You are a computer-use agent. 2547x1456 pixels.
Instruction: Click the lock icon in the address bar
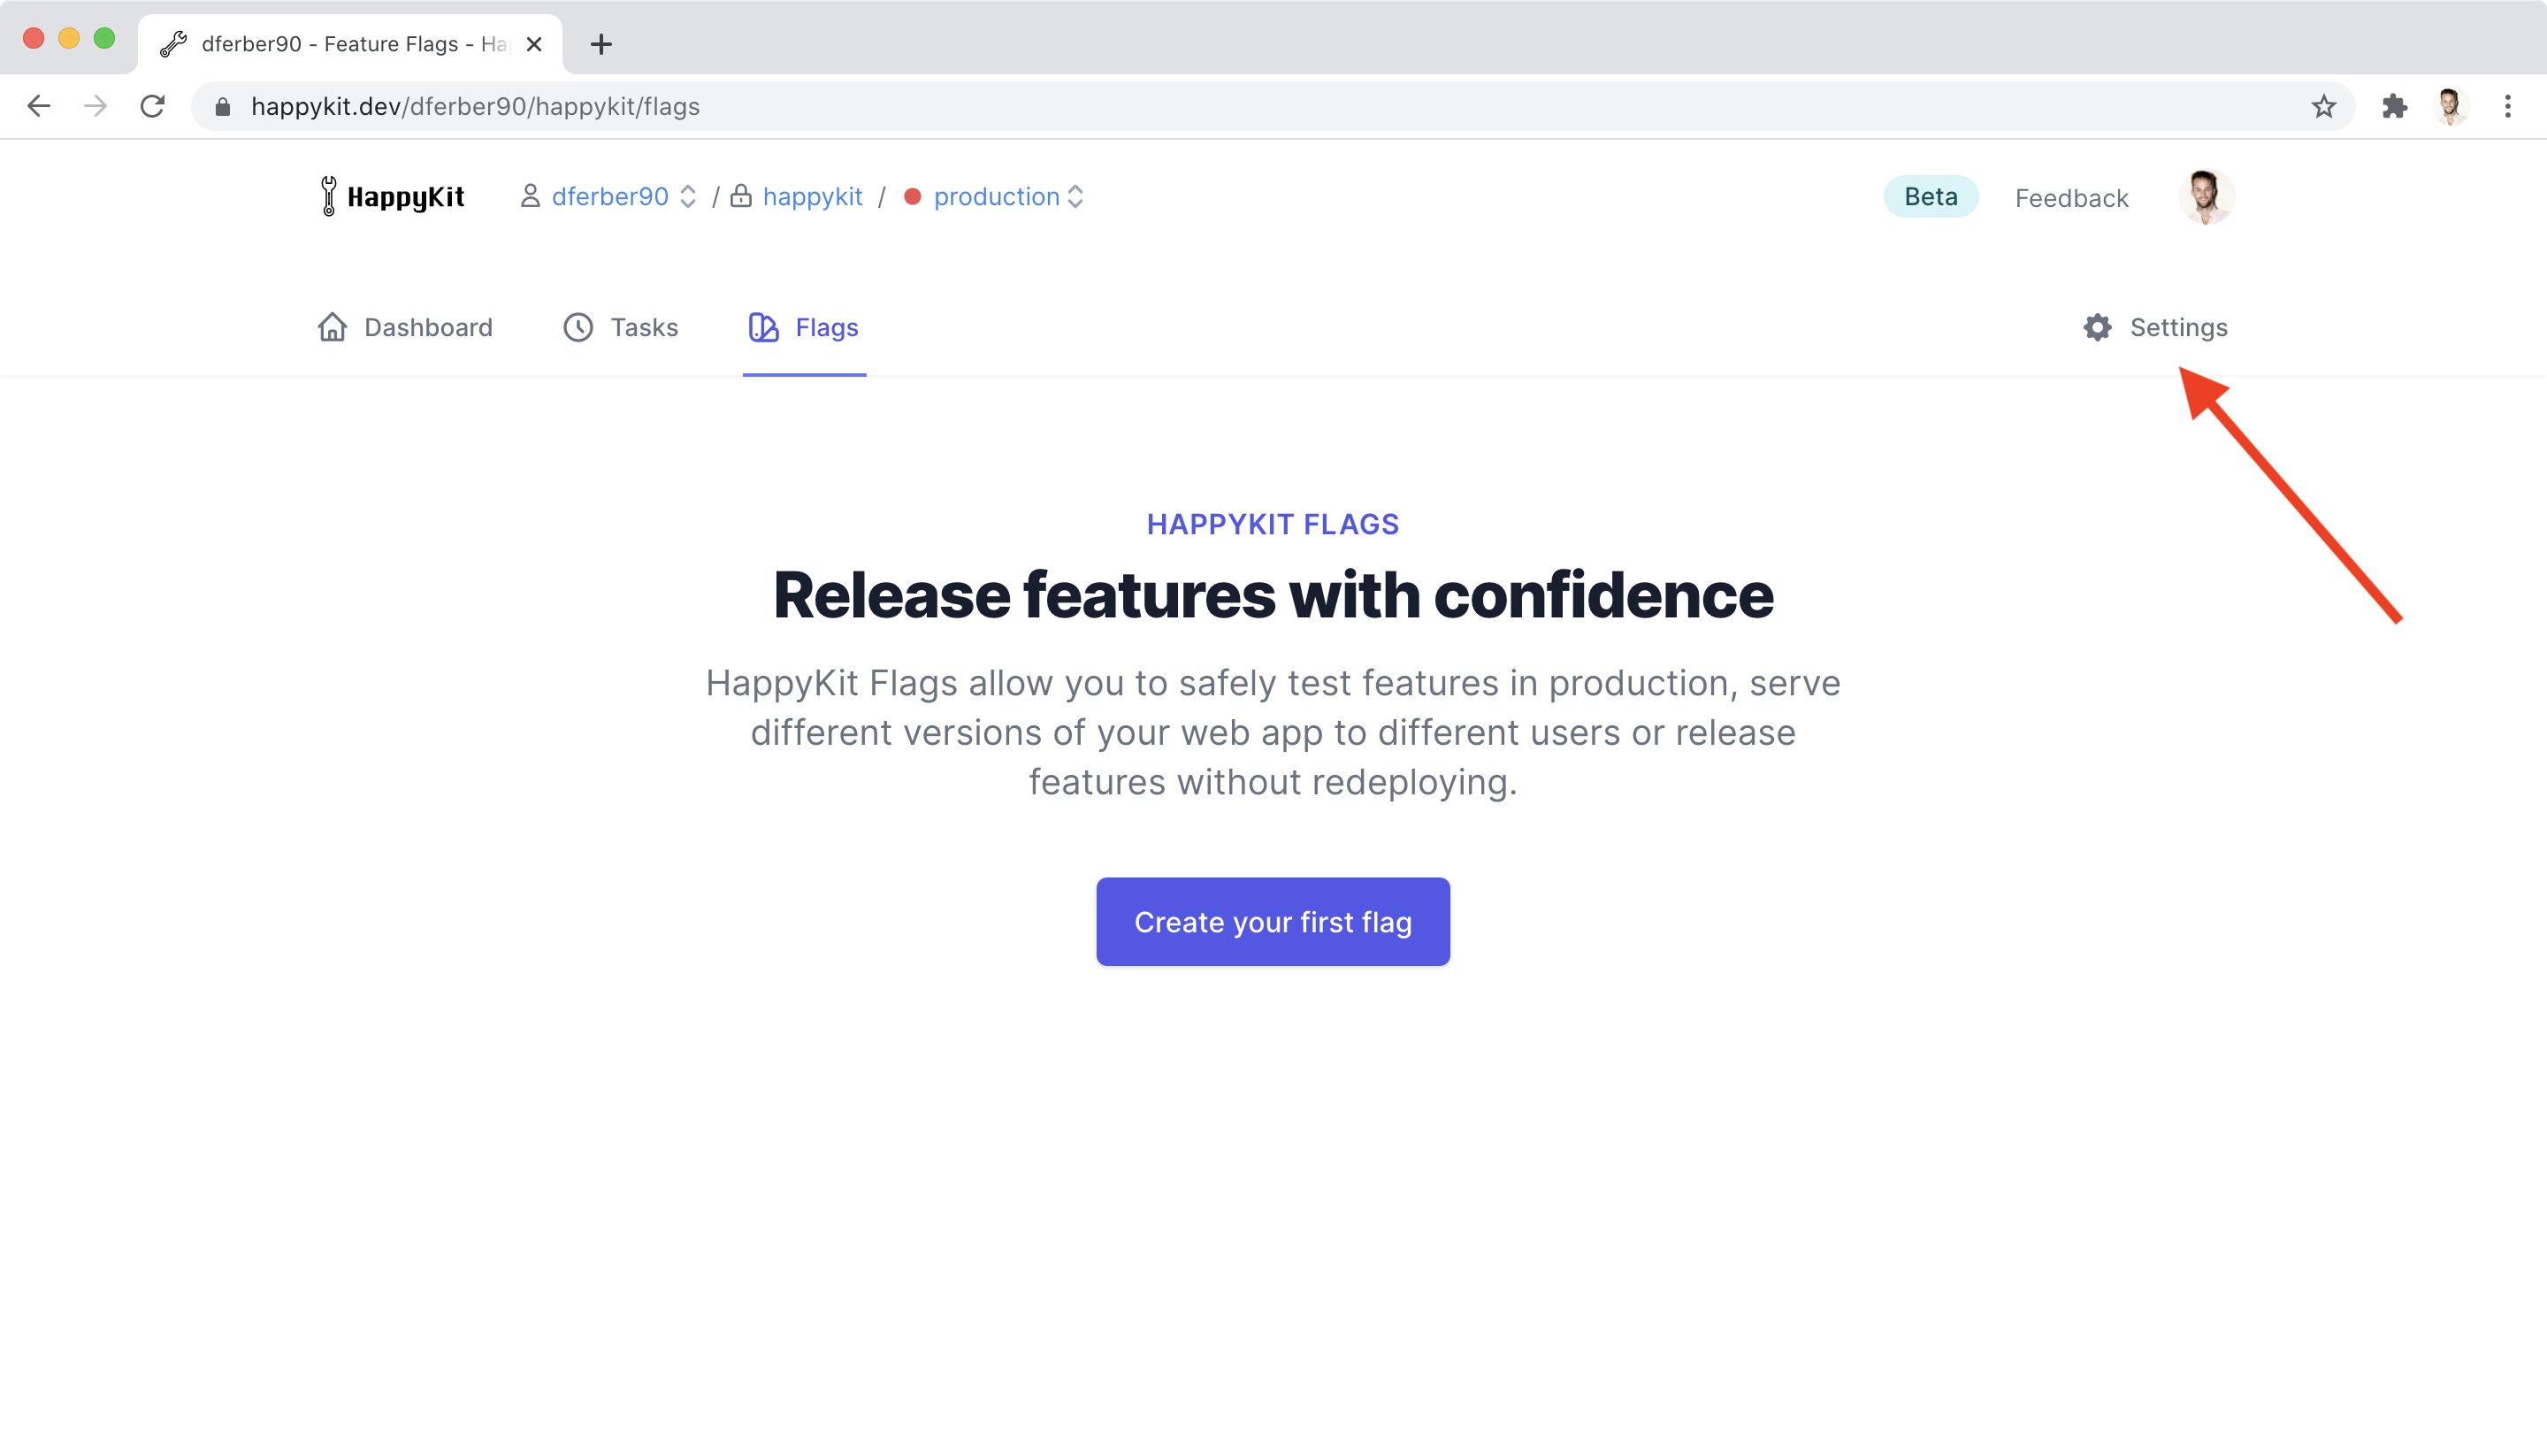[223, 107]
